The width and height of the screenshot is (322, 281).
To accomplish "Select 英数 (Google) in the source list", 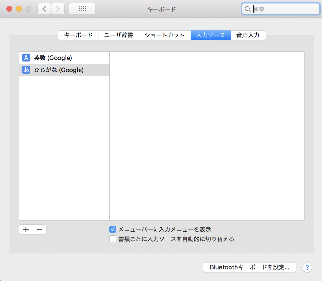I will tap(64, 58).
